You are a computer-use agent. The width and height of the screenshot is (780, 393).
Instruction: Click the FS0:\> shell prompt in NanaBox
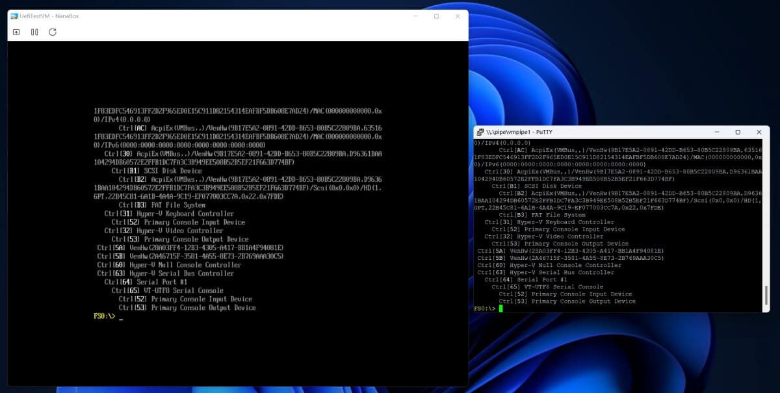[104, 316]
